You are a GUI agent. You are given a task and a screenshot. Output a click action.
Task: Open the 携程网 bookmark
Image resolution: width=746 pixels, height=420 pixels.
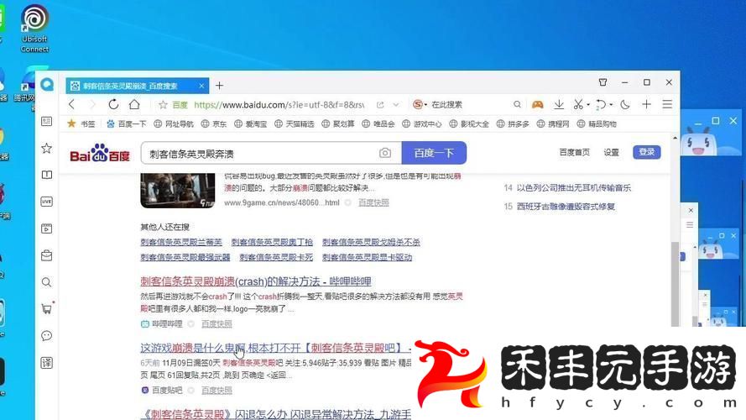tap(553, 123)
